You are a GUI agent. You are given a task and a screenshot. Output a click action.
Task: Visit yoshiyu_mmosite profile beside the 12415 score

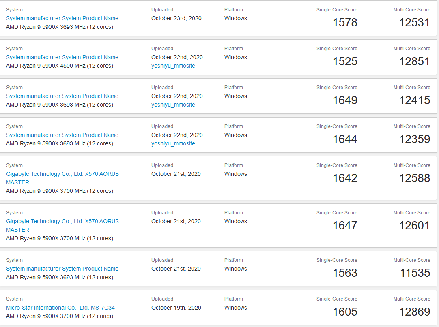pyautogui.click(x=173, y=105)
